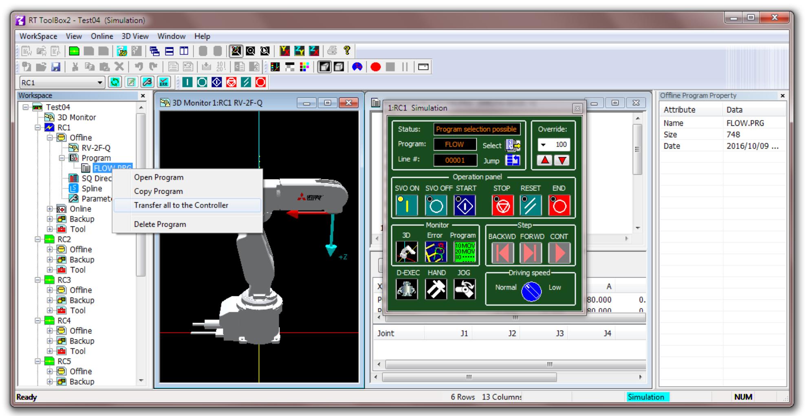Open the RC1 controller dropdown
The image size is (806, 416).
(x=100, y=83)
